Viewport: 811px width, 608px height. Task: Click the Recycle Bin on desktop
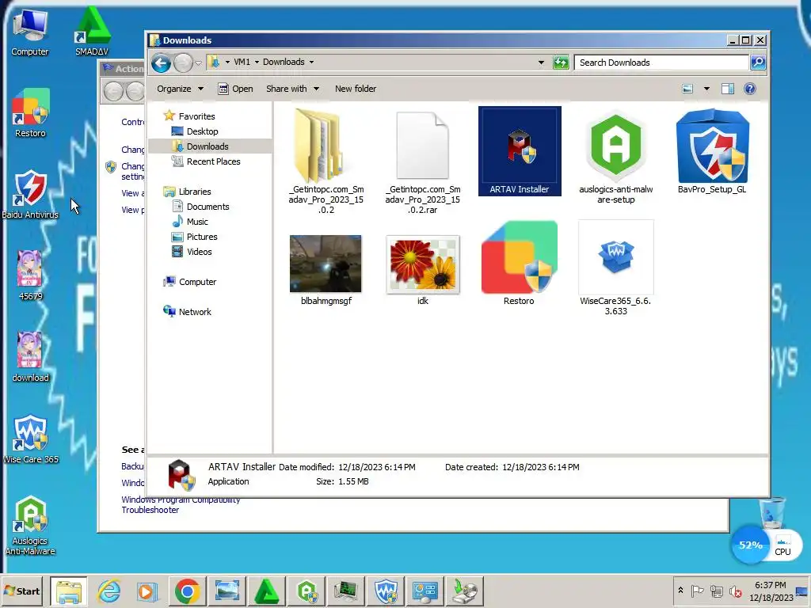pos(772,512)
